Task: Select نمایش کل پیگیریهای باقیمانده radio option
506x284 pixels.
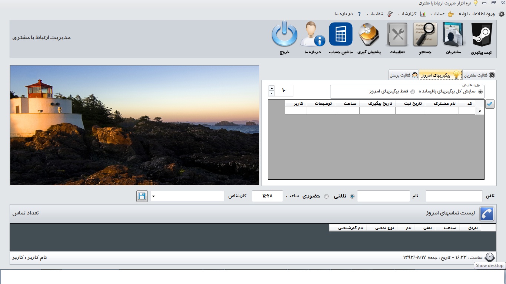Action: point(480,91)
